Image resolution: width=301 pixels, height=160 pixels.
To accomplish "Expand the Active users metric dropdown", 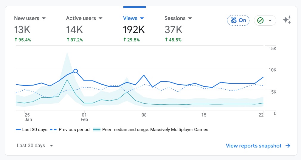I will (x=100, y=18).
